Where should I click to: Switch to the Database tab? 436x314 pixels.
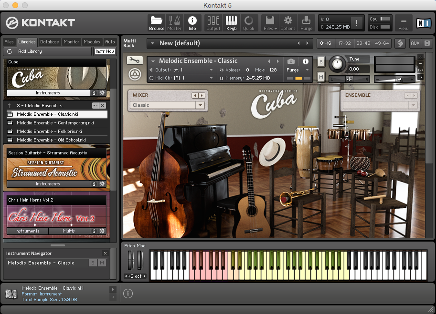(x=50, y=41)
